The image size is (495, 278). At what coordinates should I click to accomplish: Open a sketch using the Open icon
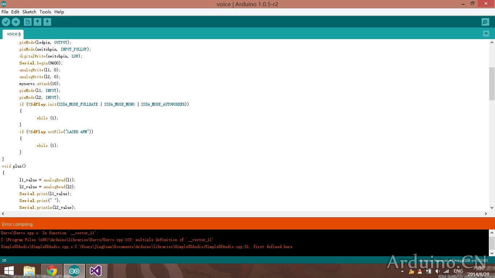37,22
